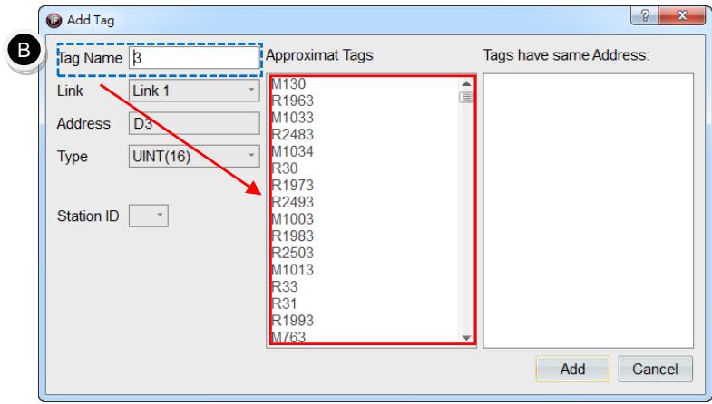The height and width of the screenshot is (404, 712).
Task: Select tag R2503 from the list
Action: (x=292, y=253)
